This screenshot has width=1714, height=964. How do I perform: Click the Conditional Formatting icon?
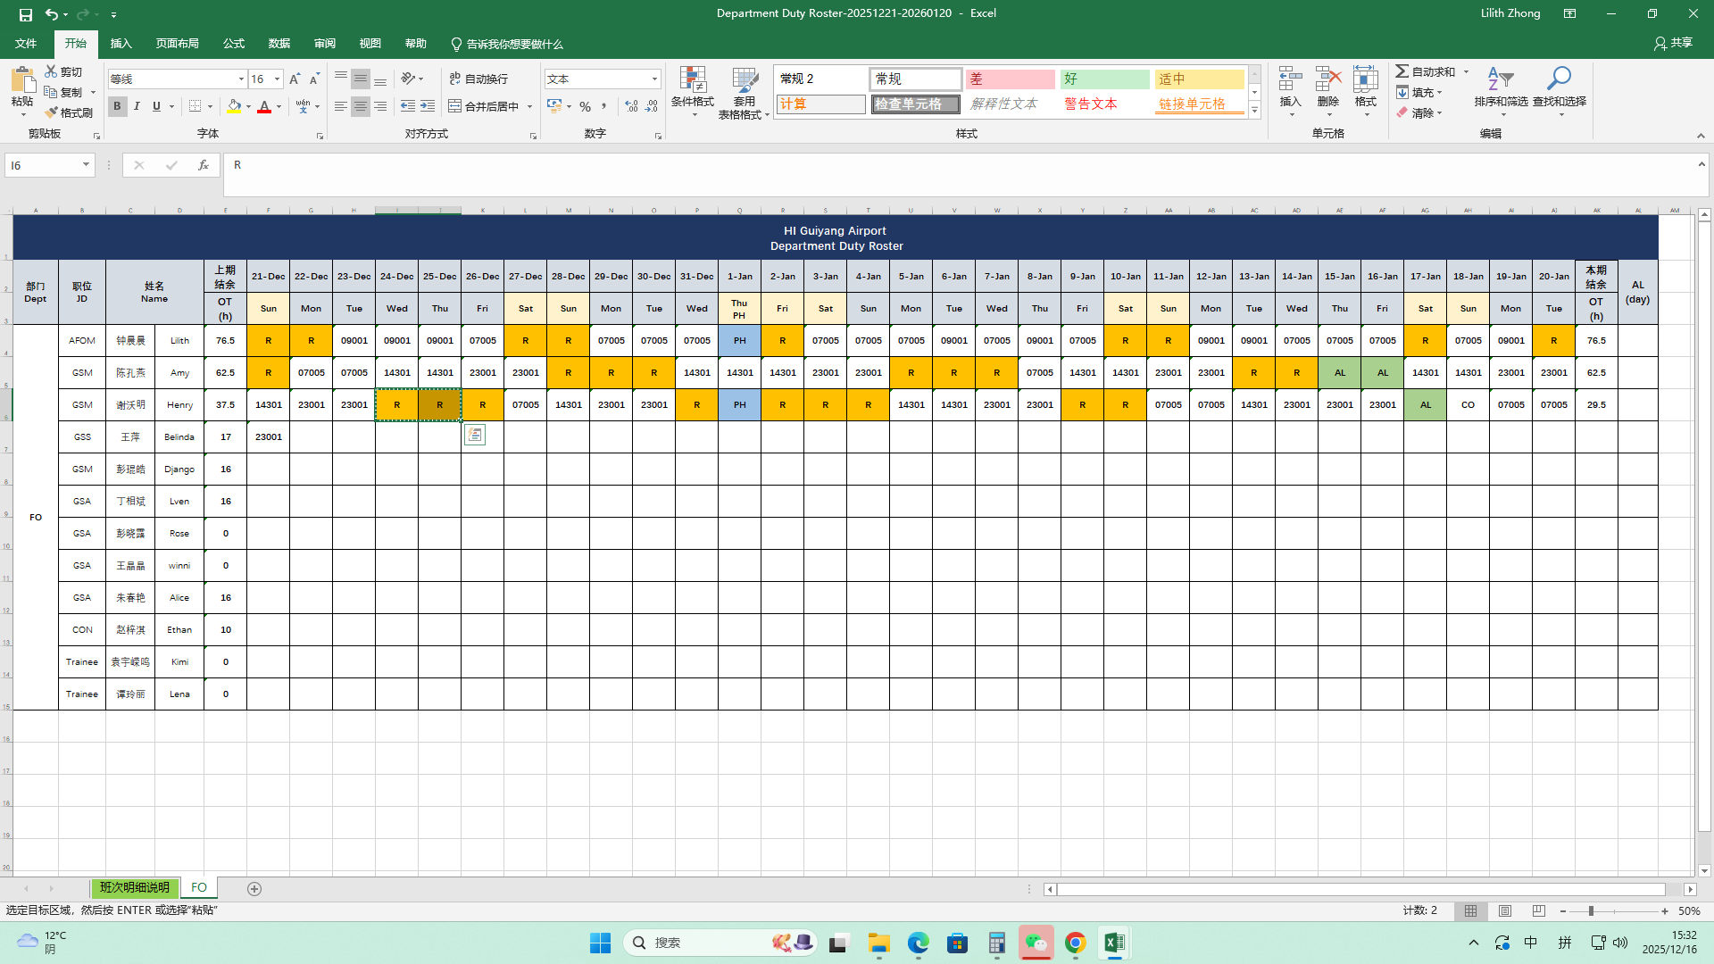click(x=692, y=80)
